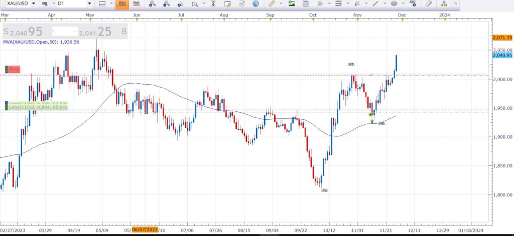Expand the chart type dropdown arrow
514x236 pixels.
pyautogui.click(x=111, y=4)
